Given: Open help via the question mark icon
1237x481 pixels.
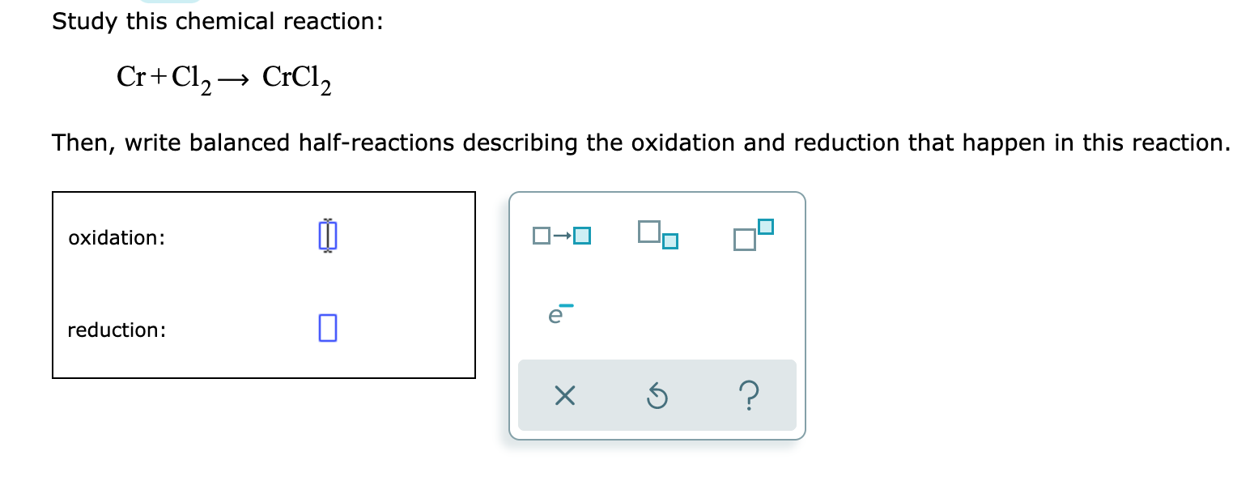Looking at the screenshot, I should [749, 395].
